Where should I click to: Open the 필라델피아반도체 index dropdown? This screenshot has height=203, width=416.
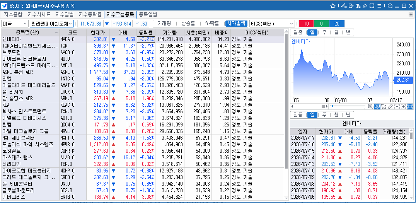52,24
